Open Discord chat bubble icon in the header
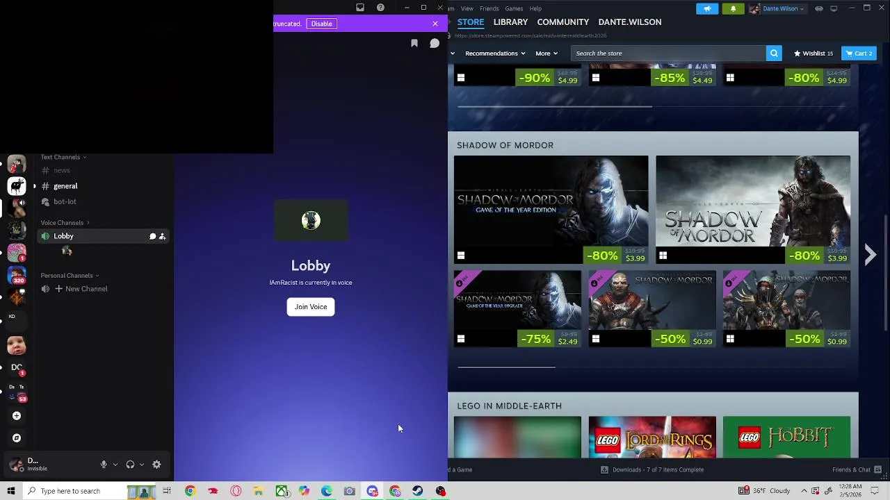 point(435,43)
